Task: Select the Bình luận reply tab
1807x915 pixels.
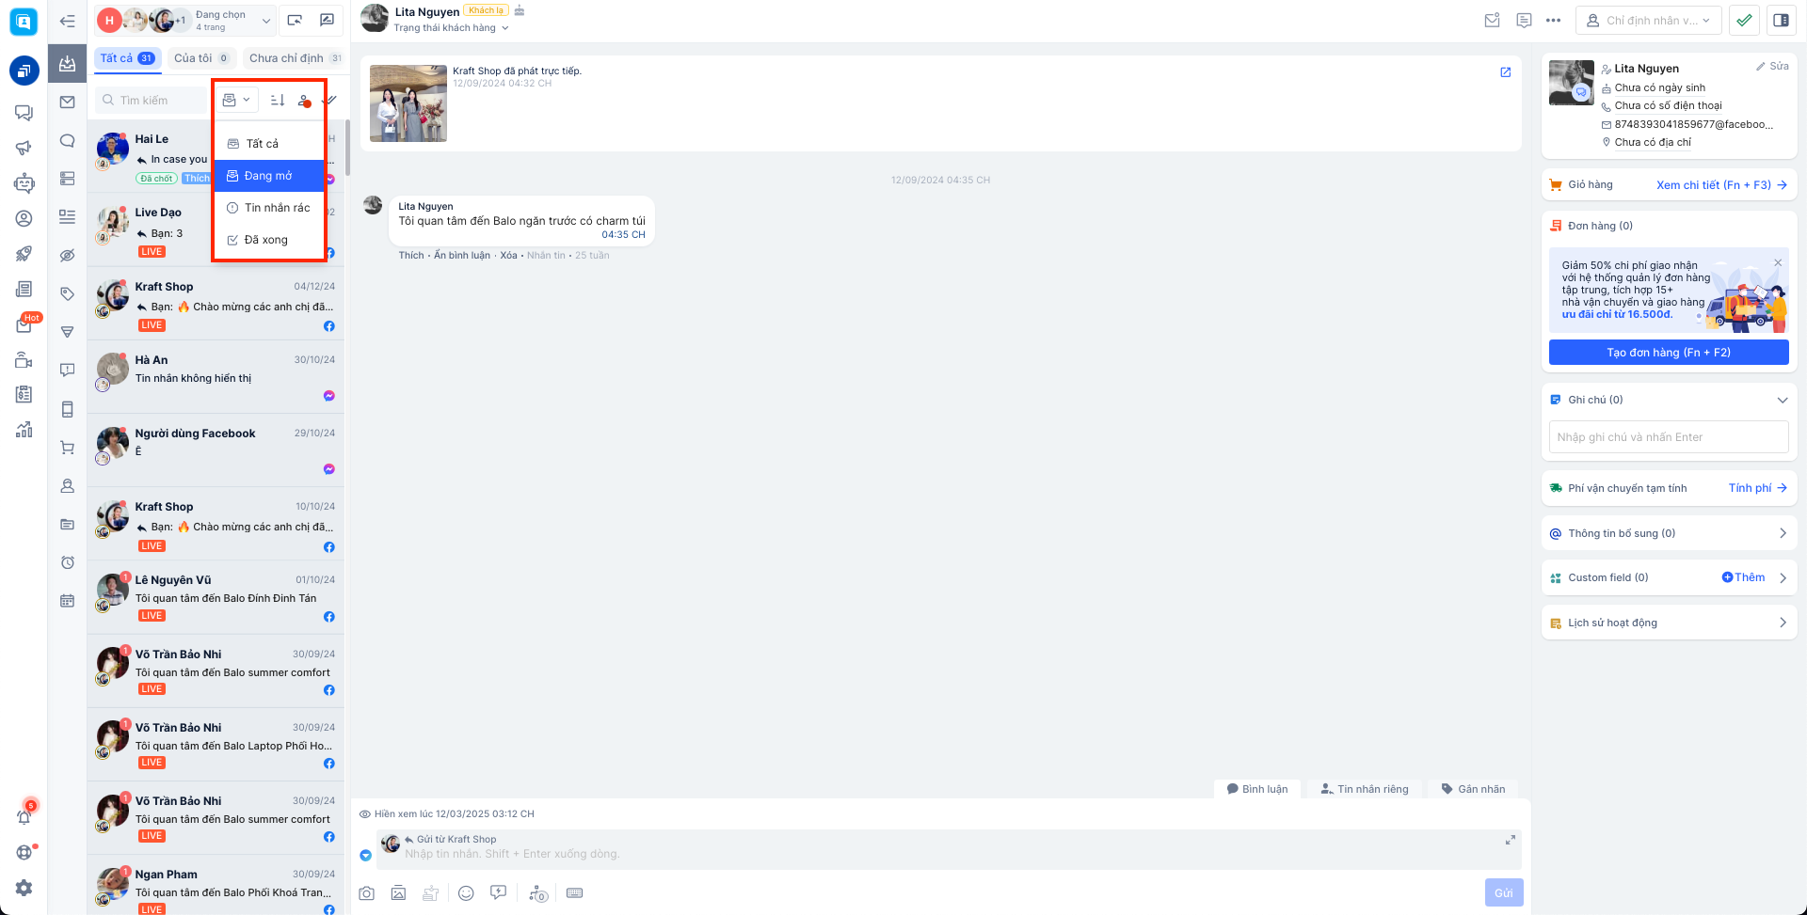Action: coord(1256,789)
